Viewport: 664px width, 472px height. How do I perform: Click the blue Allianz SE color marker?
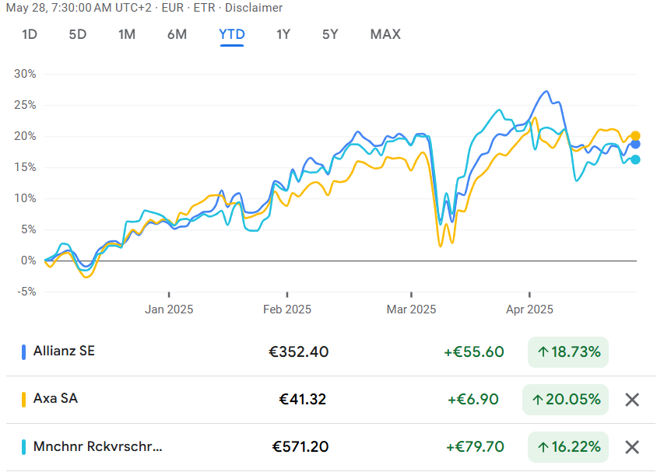23,352
